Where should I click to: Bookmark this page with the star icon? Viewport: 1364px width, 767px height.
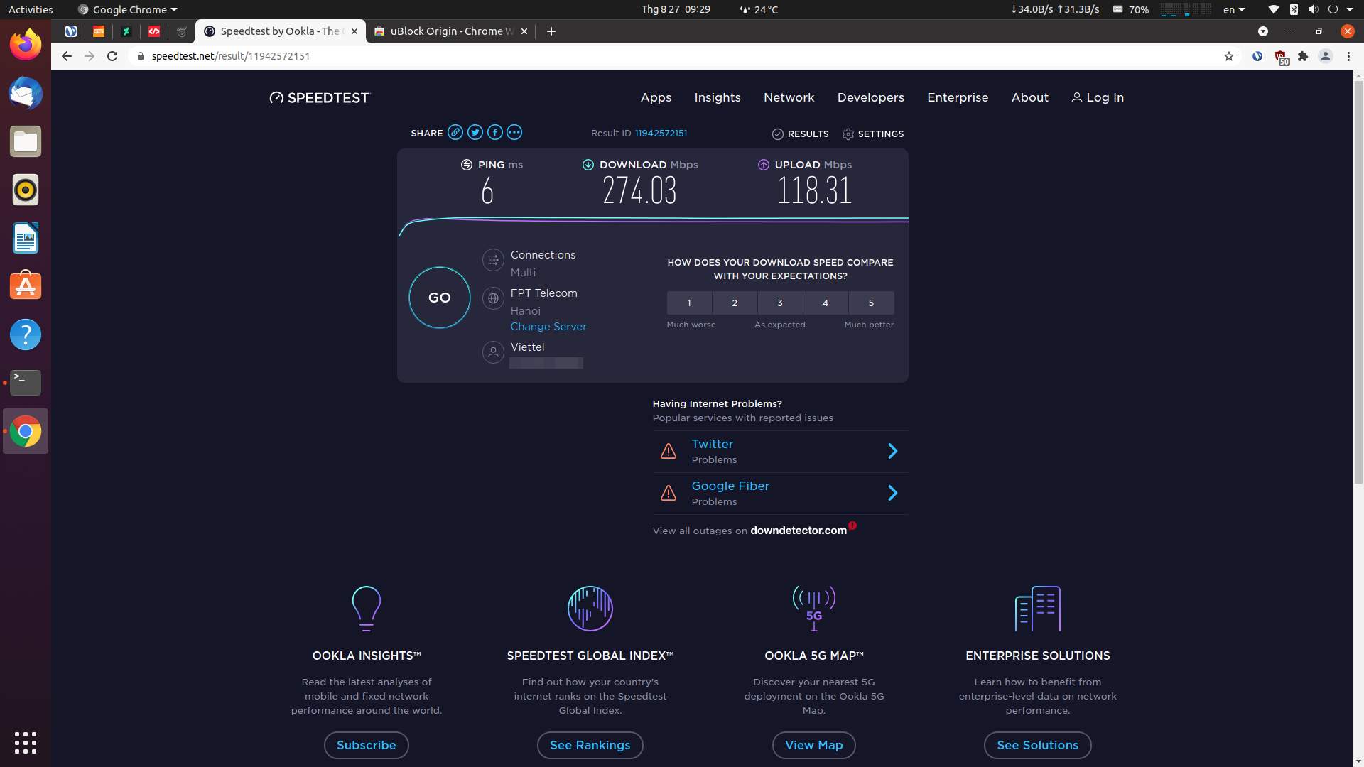[1229, 56]
